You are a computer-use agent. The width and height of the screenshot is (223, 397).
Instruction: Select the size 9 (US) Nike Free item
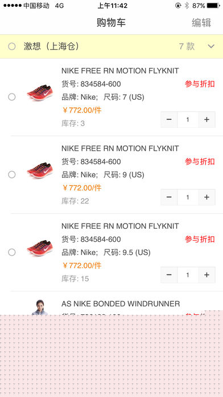[x=12, y=175]
